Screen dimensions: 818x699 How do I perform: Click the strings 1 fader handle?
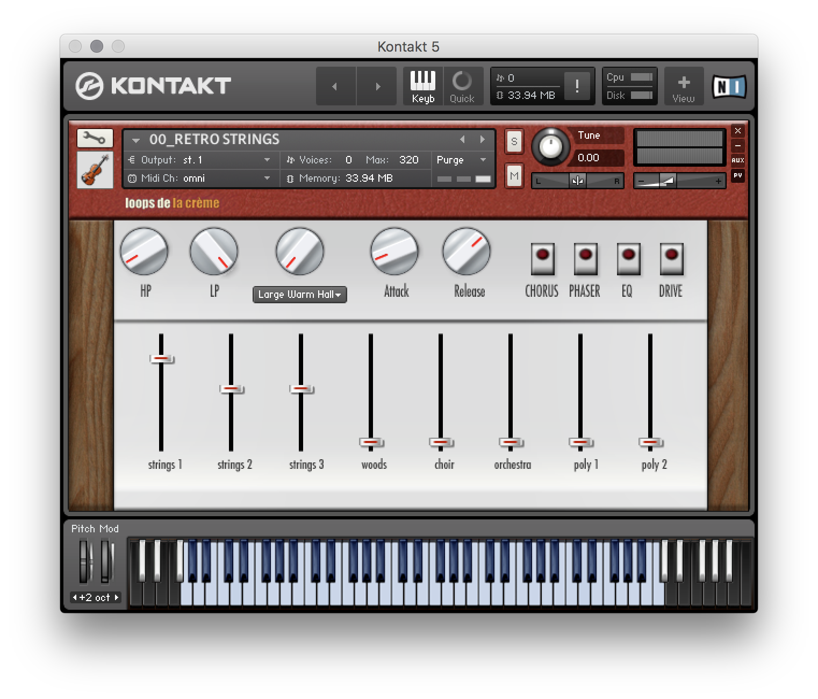162,359
